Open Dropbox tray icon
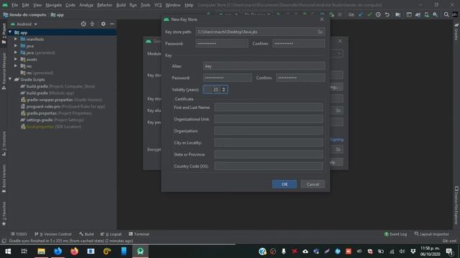Screen dimensions: 460x258 click(413, 252)
